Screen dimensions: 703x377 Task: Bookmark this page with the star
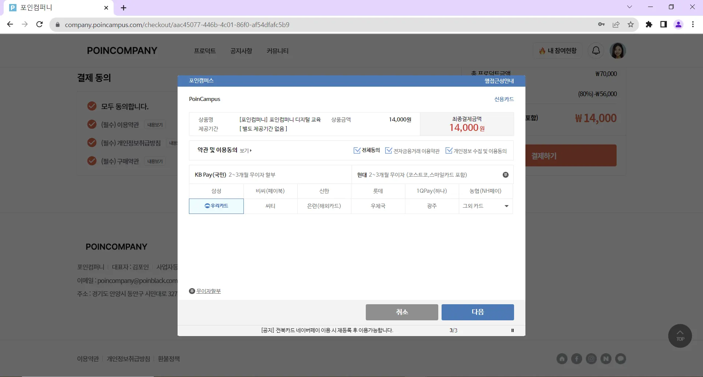click(631, 24)
